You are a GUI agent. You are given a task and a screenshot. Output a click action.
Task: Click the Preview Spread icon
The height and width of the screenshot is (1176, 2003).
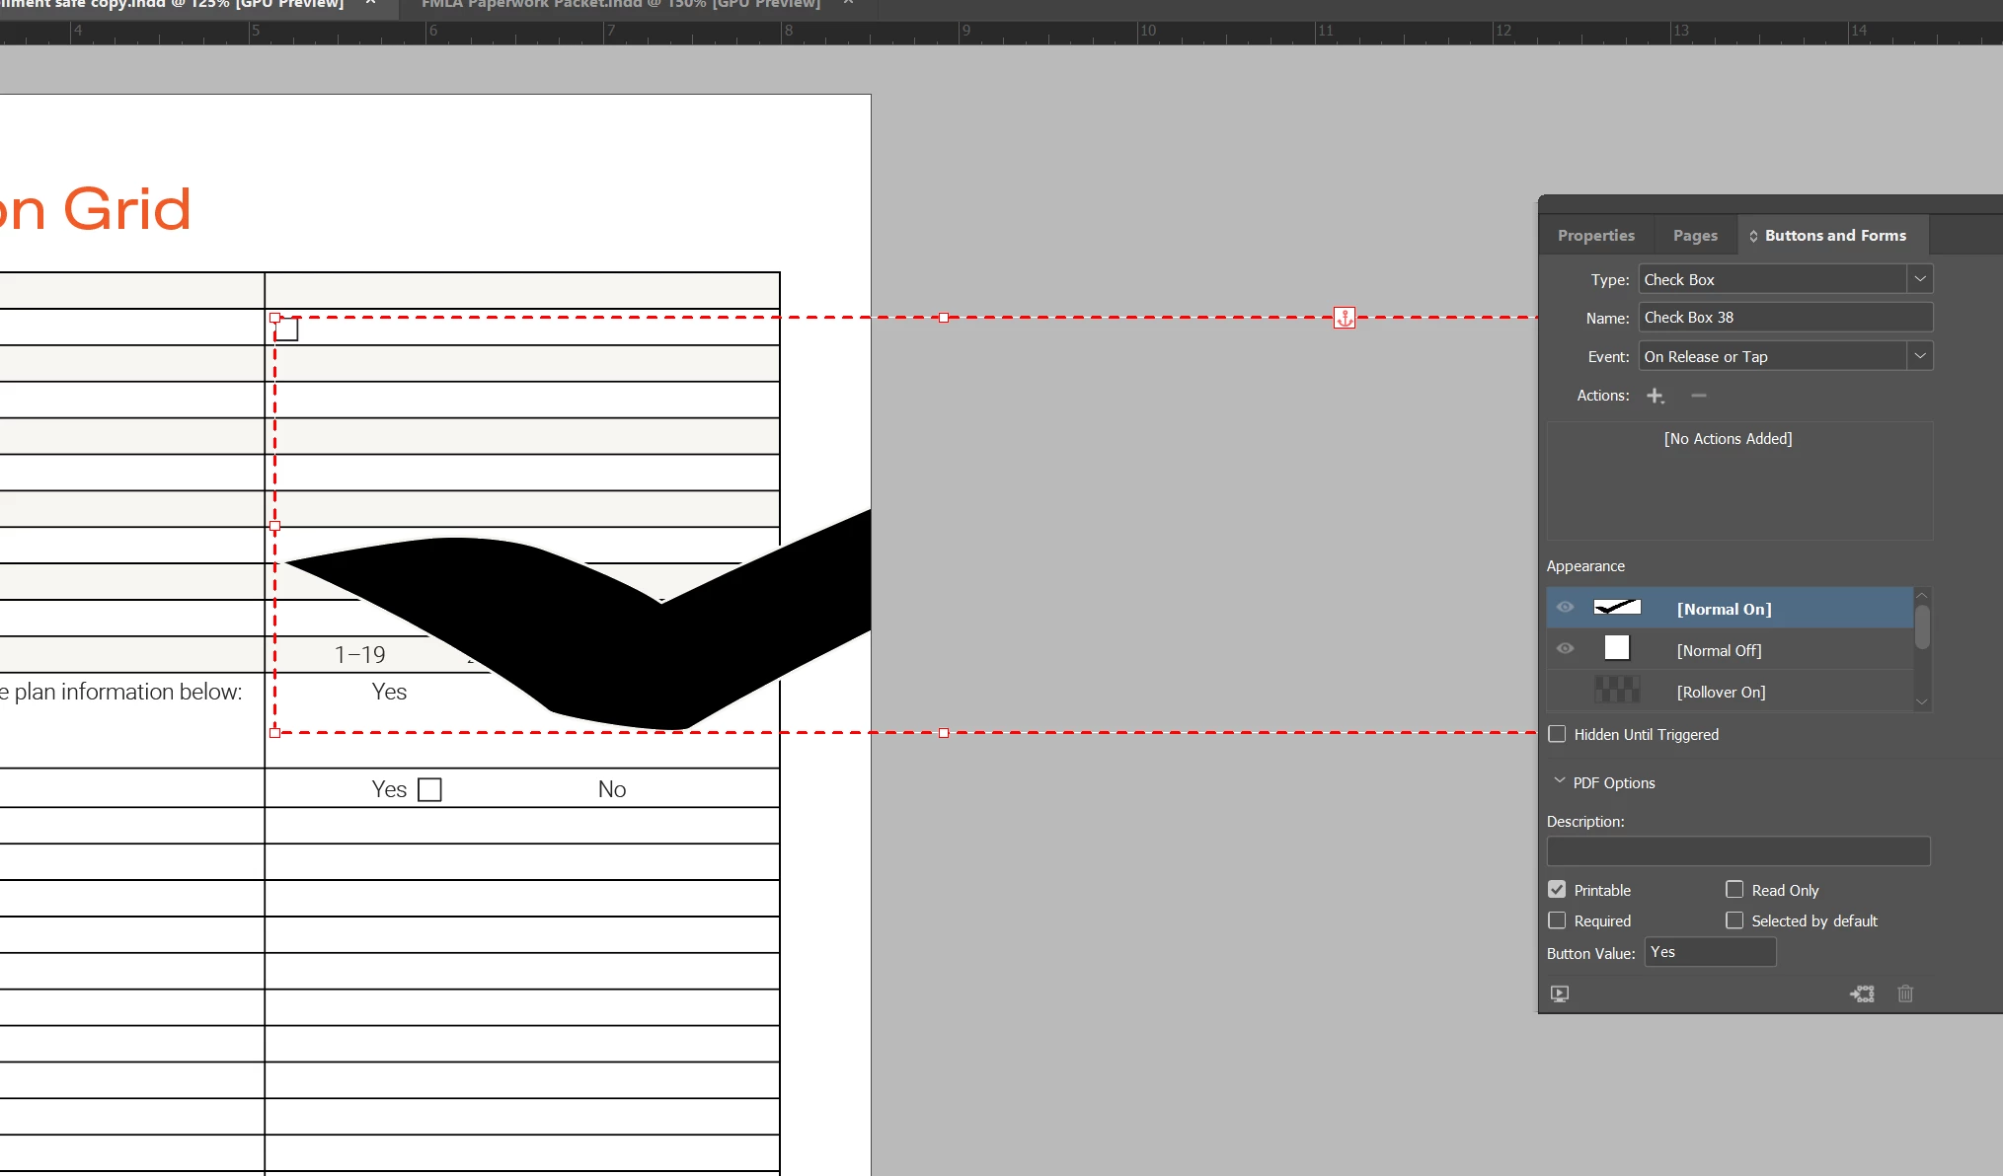point(1560,993)
